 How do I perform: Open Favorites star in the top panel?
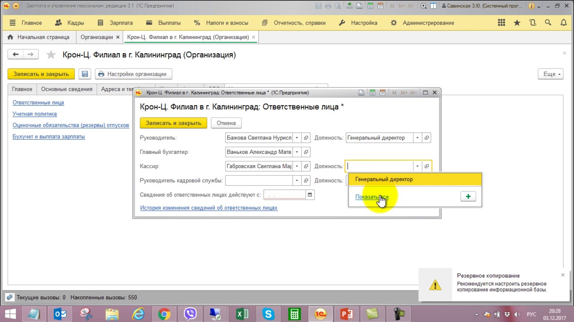pyautogui.click(x=517, y=23)
